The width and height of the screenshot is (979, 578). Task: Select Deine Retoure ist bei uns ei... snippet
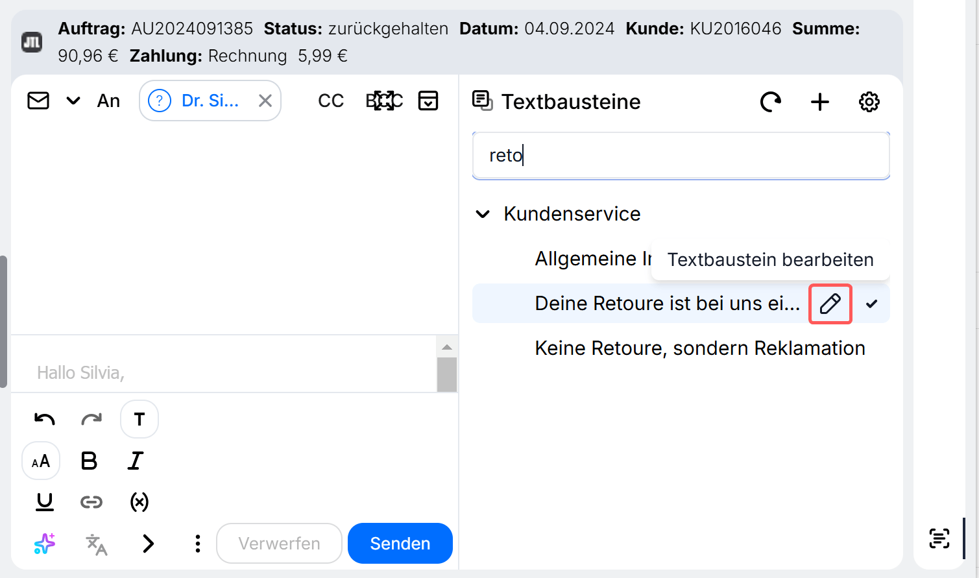tap(668, 304)
